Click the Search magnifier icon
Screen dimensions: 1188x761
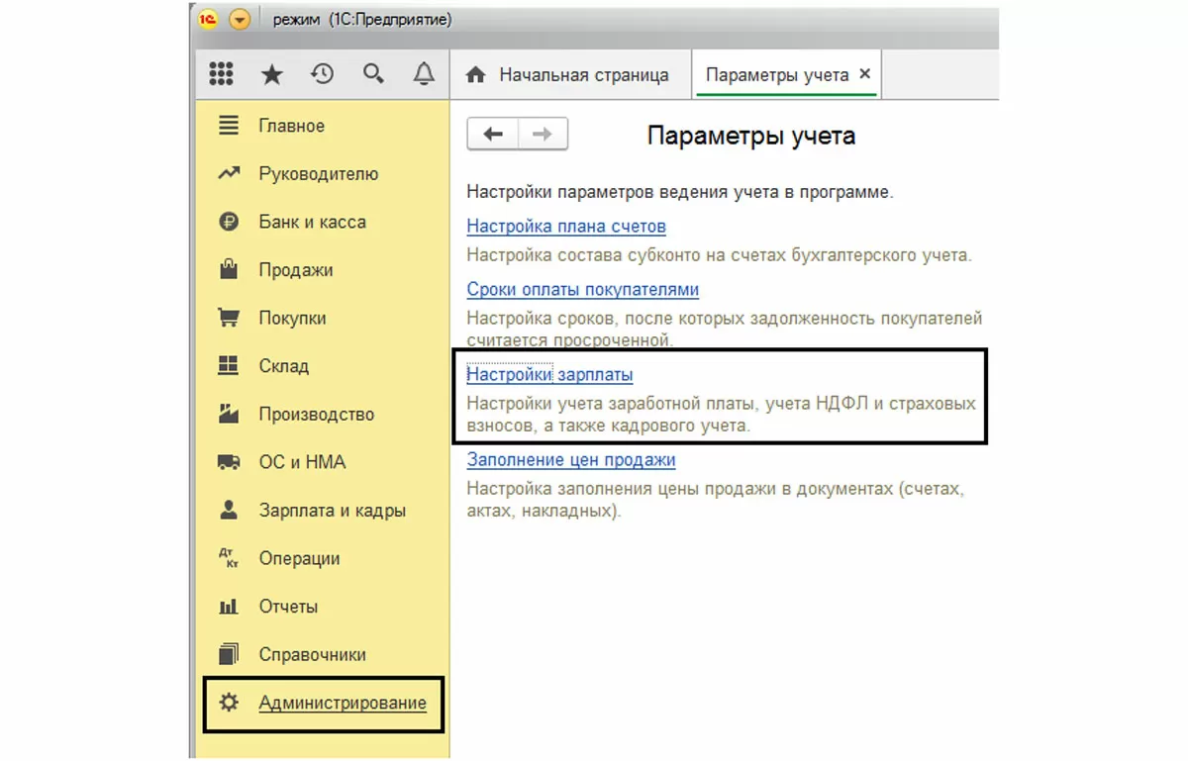tap(373, 74)
